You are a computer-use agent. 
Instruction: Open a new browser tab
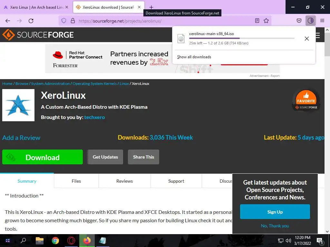[x=151, y=7]
